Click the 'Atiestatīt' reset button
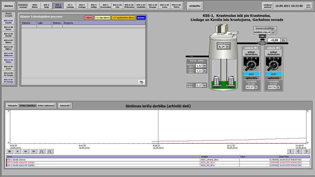 click(66, 105)
